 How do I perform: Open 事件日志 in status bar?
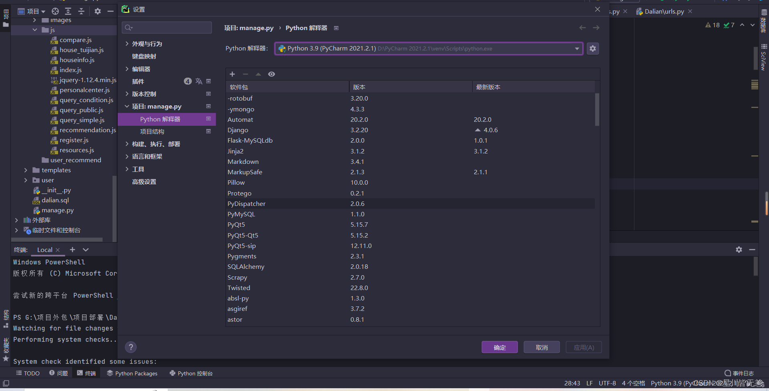(x=739, y=373)
